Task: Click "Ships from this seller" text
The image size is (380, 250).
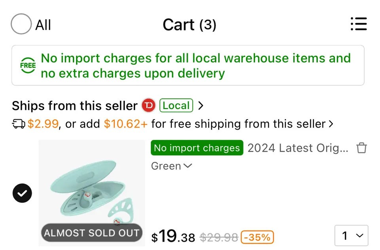Action: (x=74, y=106)
